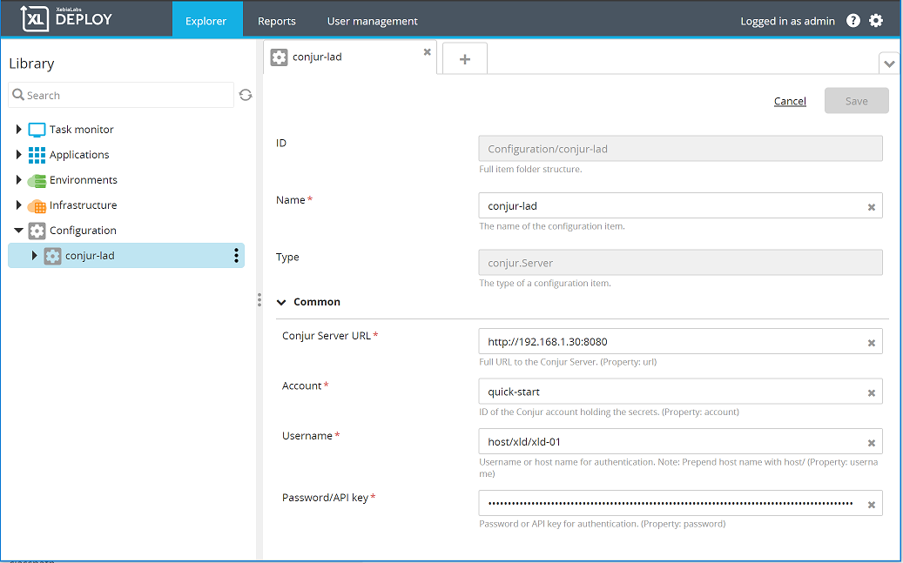Click the XL Deploy logo
The width and height of the screenshot is (903, 563).
(x=66, y=18)
